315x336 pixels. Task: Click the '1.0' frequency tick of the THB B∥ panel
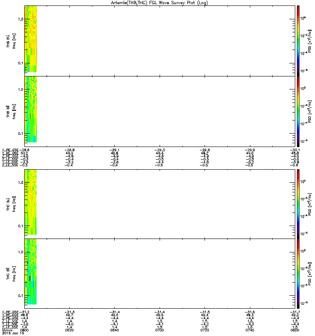point(21,89)
